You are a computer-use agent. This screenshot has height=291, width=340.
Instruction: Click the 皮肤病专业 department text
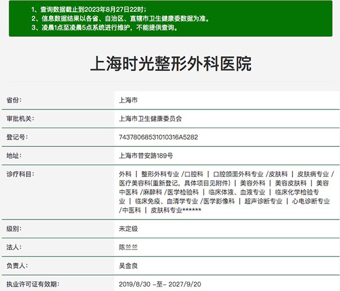313,174
